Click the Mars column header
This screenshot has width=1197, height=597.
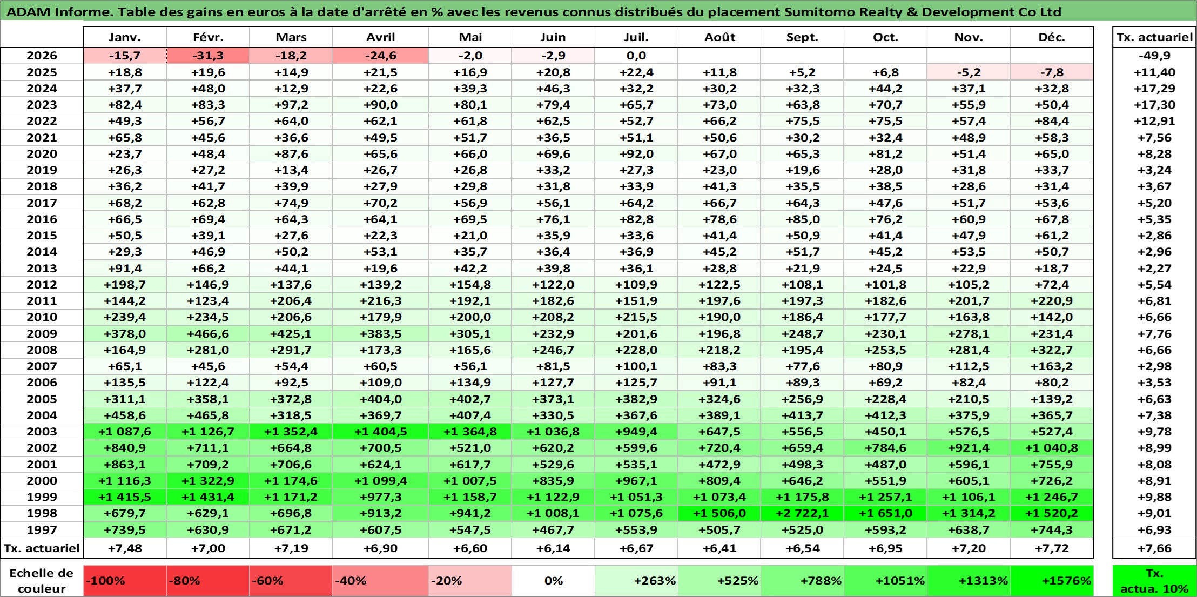pos(291,37)
